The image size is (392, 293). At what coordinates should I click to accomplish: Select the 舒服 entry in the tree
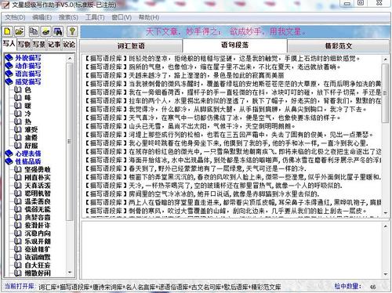31,146
